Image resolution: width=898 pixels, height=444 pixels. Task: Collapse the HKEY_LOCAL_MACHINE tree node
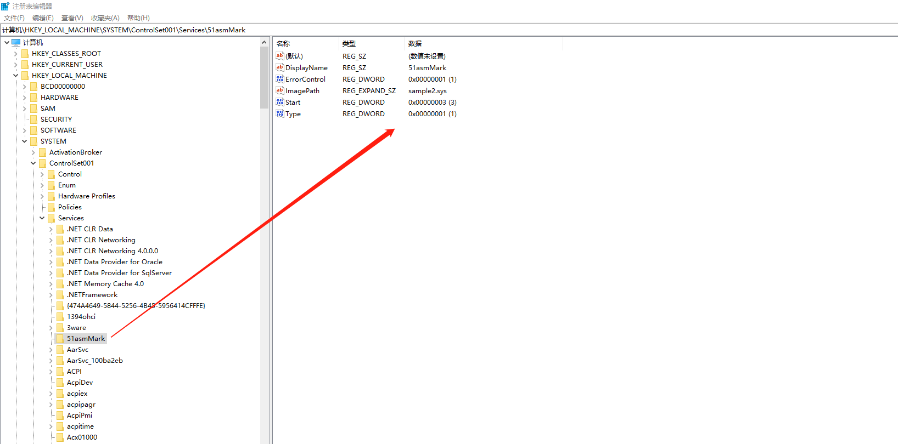tap(15, 76)
